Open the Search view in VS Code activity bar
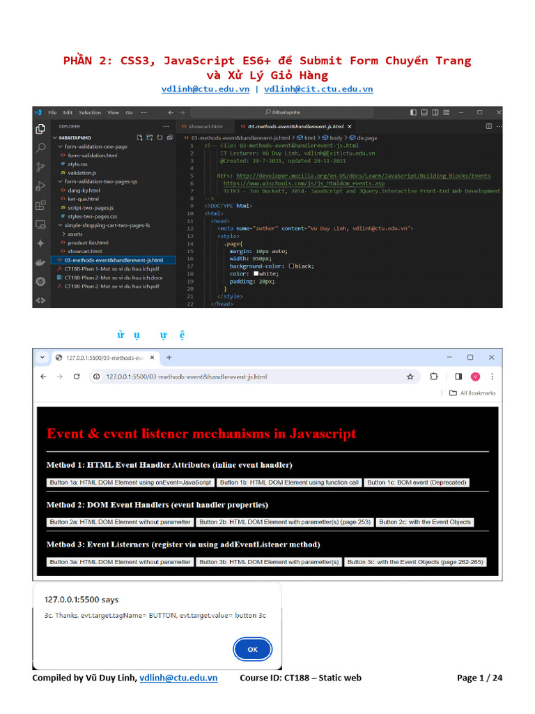 [x=40, y=147]
